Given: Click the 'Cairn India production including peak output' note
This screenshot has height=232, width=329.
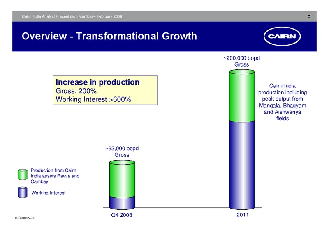Looking at the screenshot, I should (283, 102).
